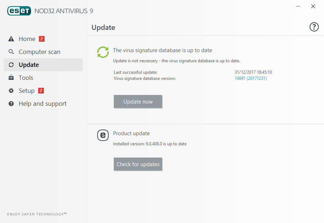Screen dimensions: 324x223
Task: Open Help and support page
Action: tap(42, 104)
